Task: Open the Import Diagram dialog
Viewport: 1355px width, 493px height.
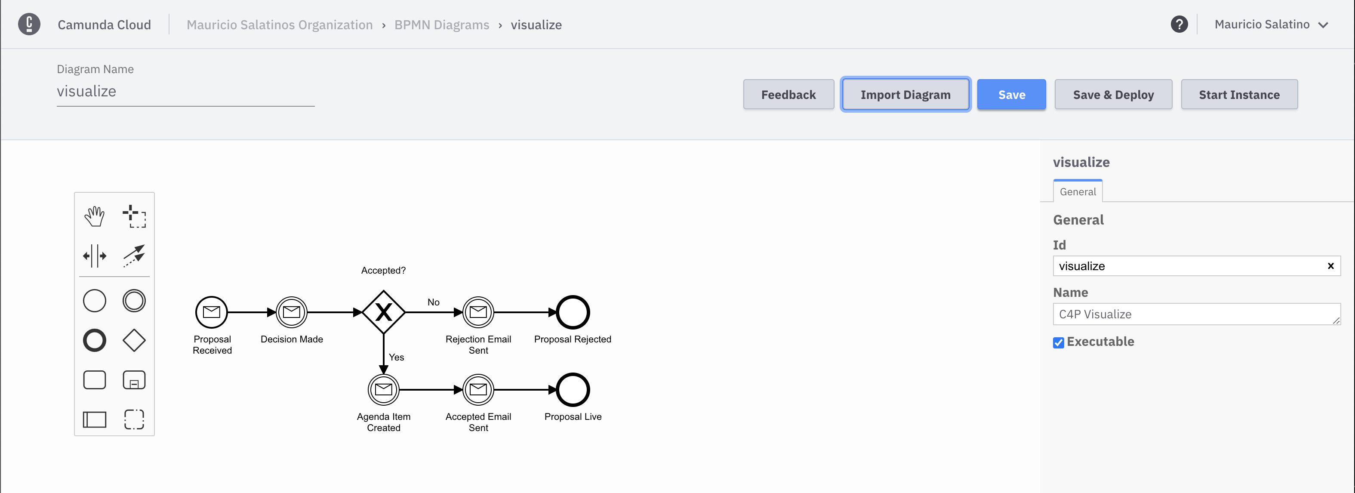Action: click(x=905, y=94)
